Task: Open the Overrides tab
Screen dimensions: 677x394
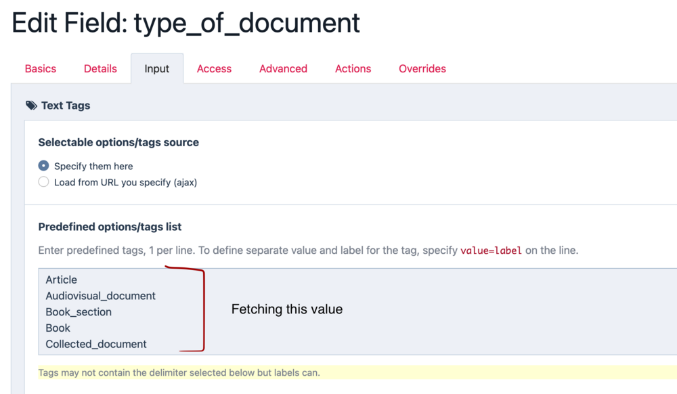Action: (x=422, y=68)
